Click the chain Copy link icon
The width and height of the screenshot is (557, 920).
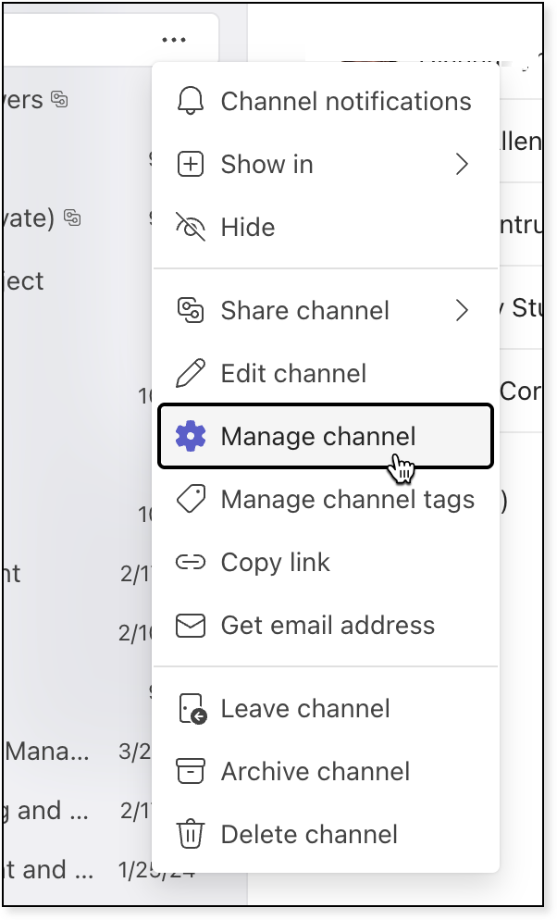click(x=190, y=563)
